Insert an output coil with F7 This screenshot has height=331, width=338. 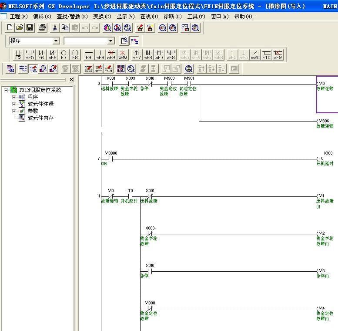point(64,54)
